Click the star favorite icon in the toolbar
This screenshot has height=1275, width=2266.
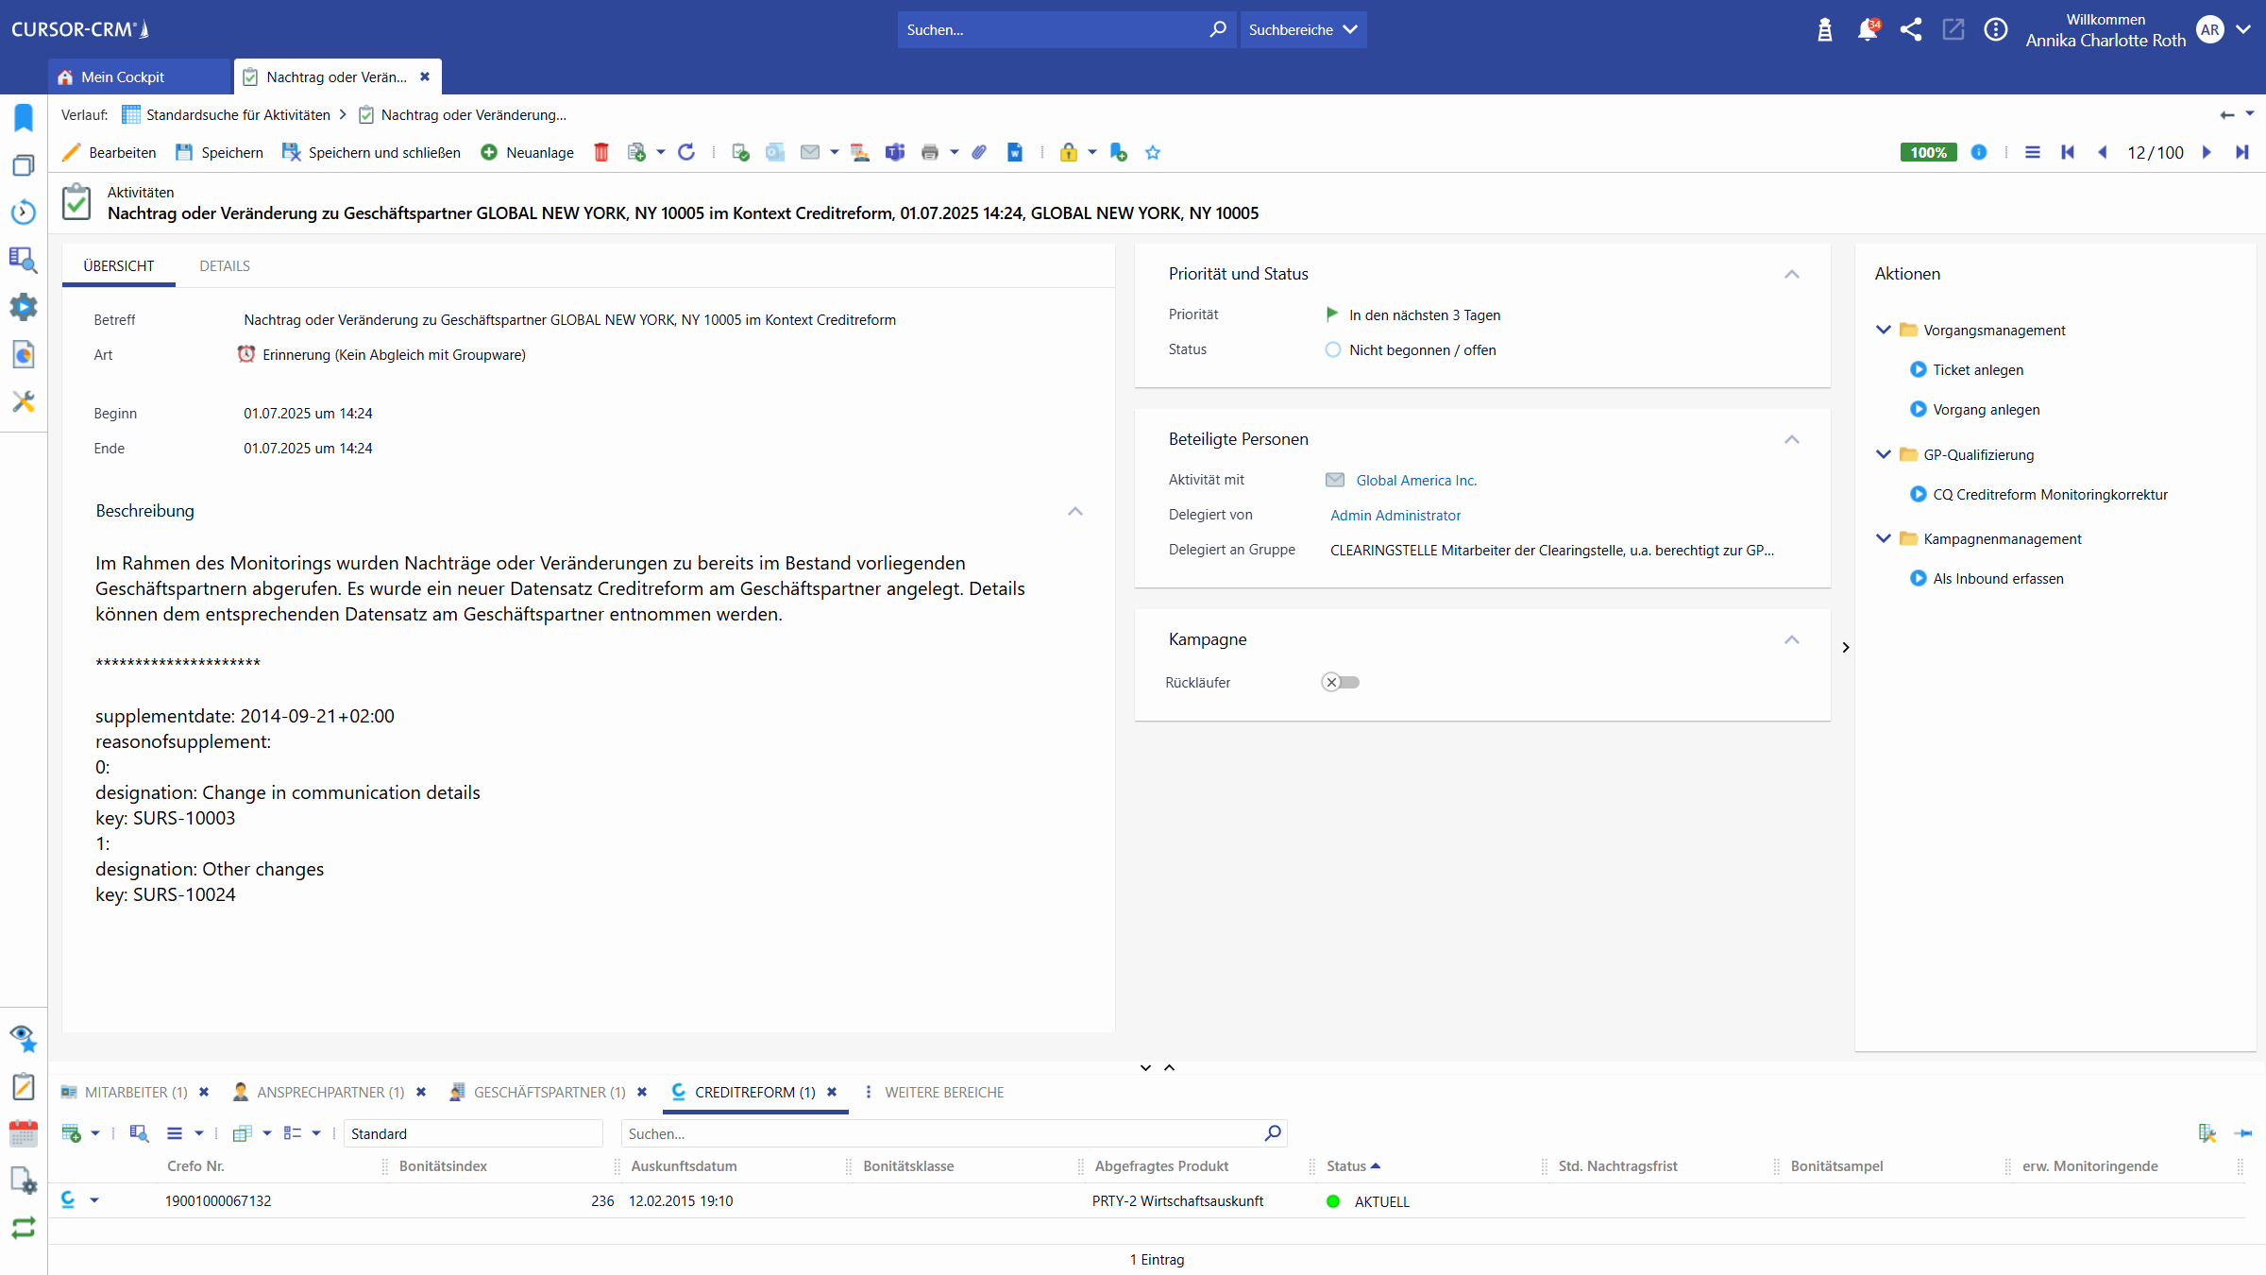[x=1153, y=152]
